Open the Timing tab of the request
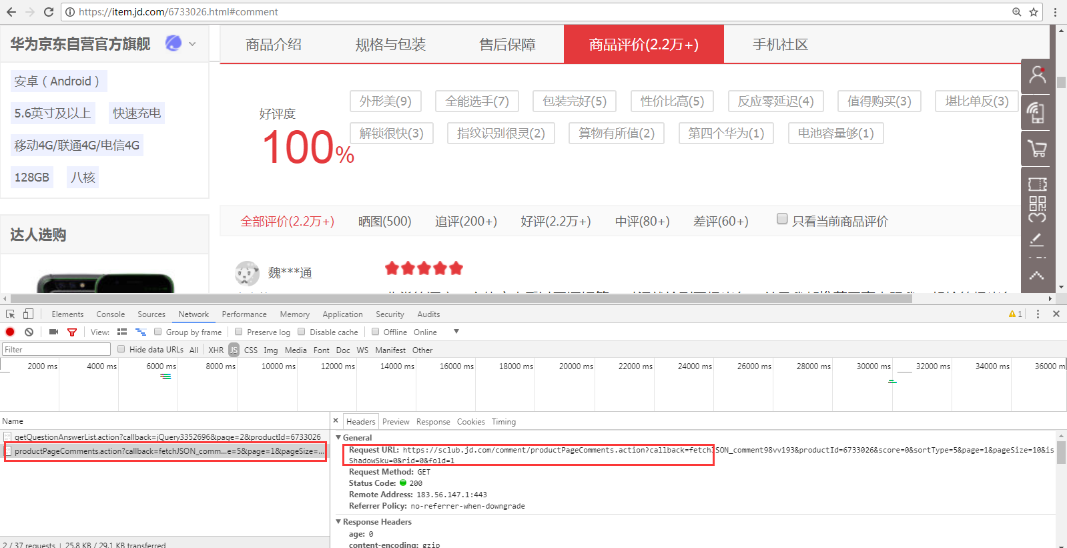Screen dimensions: 1067x548 [x=504, y=421]
